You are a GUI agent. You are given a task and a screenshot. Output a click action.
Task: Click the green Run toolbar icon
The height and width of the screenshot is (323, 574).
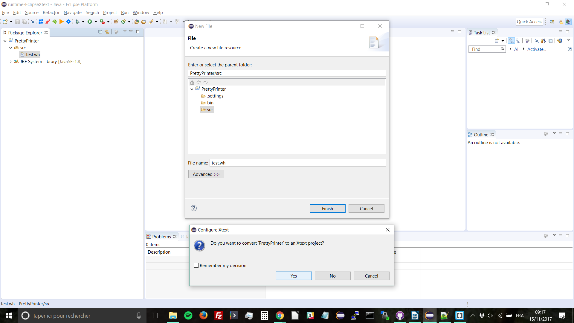(x=89, y=22)
